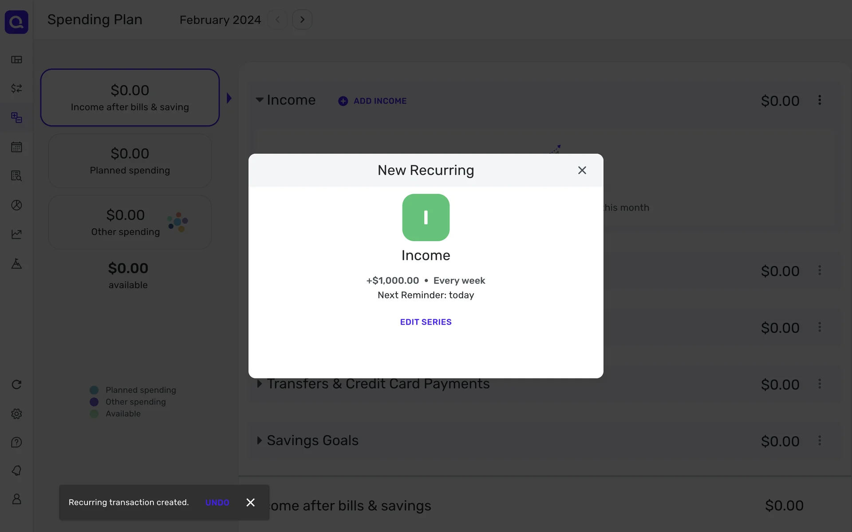Expand Transfers & Credit Card Payments section
Image resolution: width=852 pixels, height=532 pixels.
(260, 384)
